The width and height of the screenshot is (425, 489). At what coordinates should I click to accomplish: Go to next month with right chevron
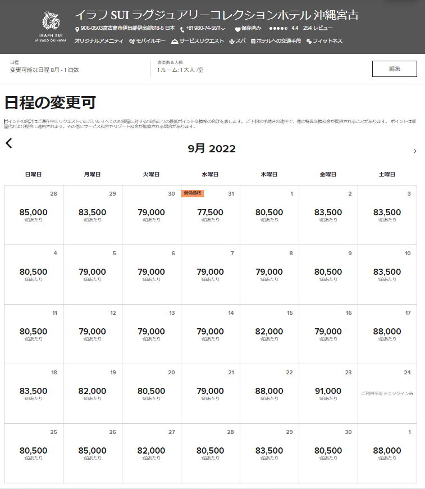pyautogui.click(x=415, y=151)
